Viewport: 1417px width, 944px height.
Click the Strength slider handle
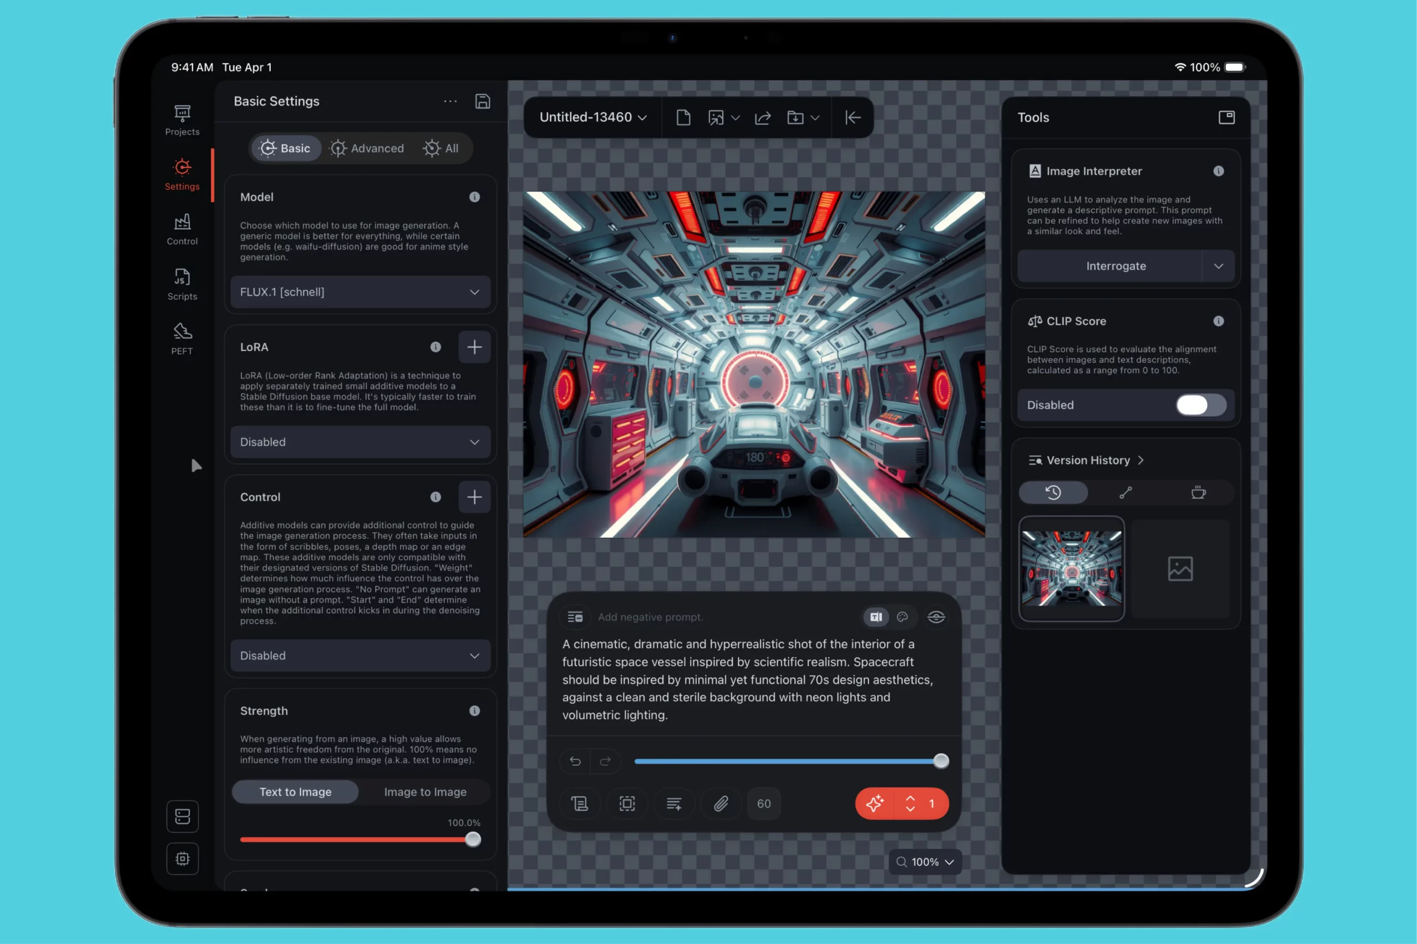pyautogui.click(x=473, y=839)
